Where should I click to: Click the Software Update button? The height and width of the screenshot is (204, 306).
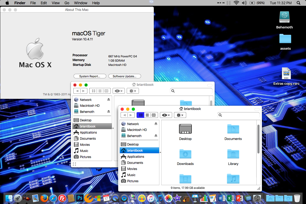(125, 76)
